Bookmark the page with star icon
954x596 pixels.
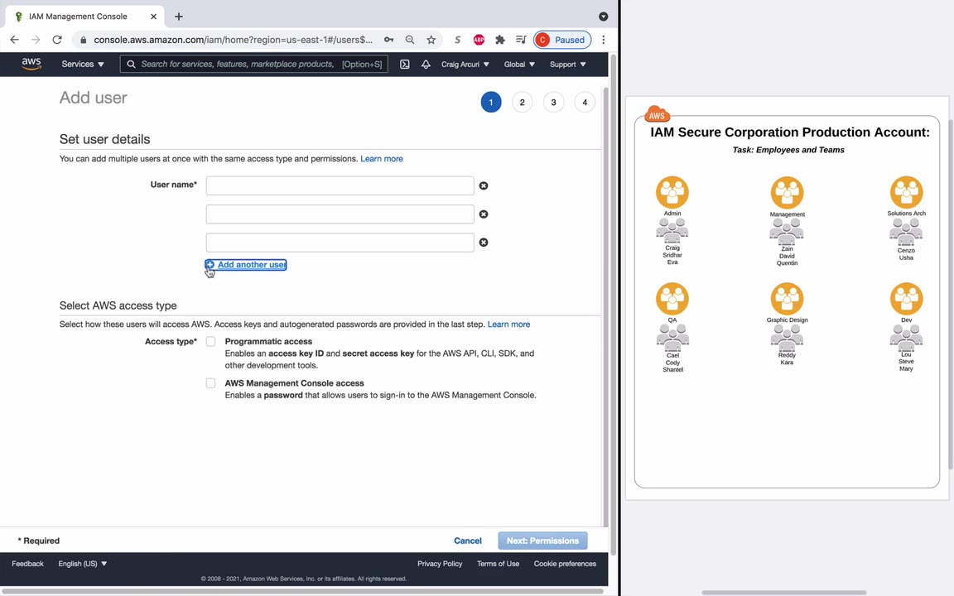click(431, 40)
